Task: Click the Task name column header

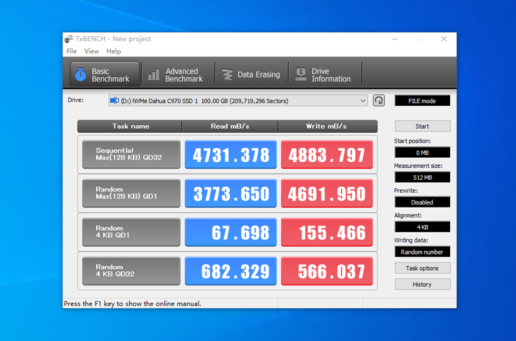Action: tap(130, 126)
